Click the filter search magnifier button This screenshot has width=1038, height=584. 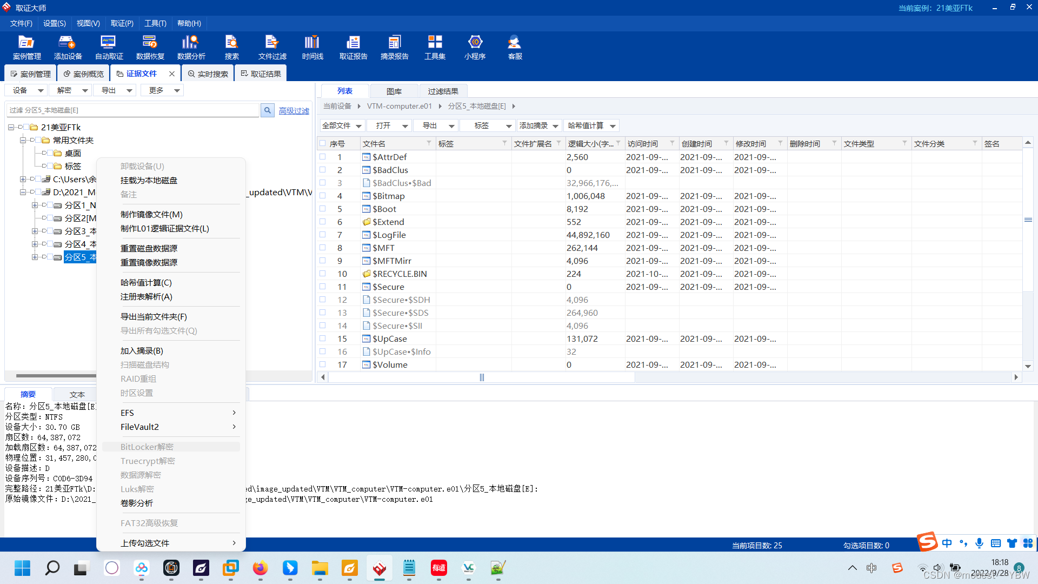click(x=268, y=110)
